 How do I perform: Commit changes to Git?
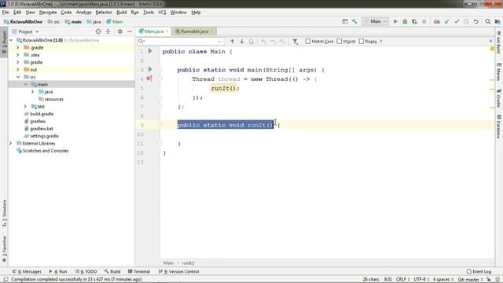click(457, 21)
